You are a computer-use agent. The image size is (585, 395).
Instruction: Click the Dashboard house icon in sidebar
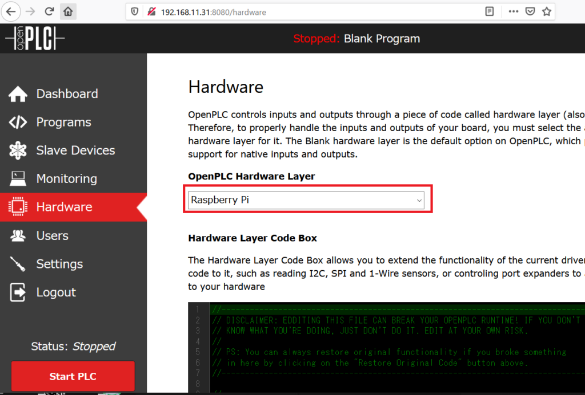[x=18, y=94]
